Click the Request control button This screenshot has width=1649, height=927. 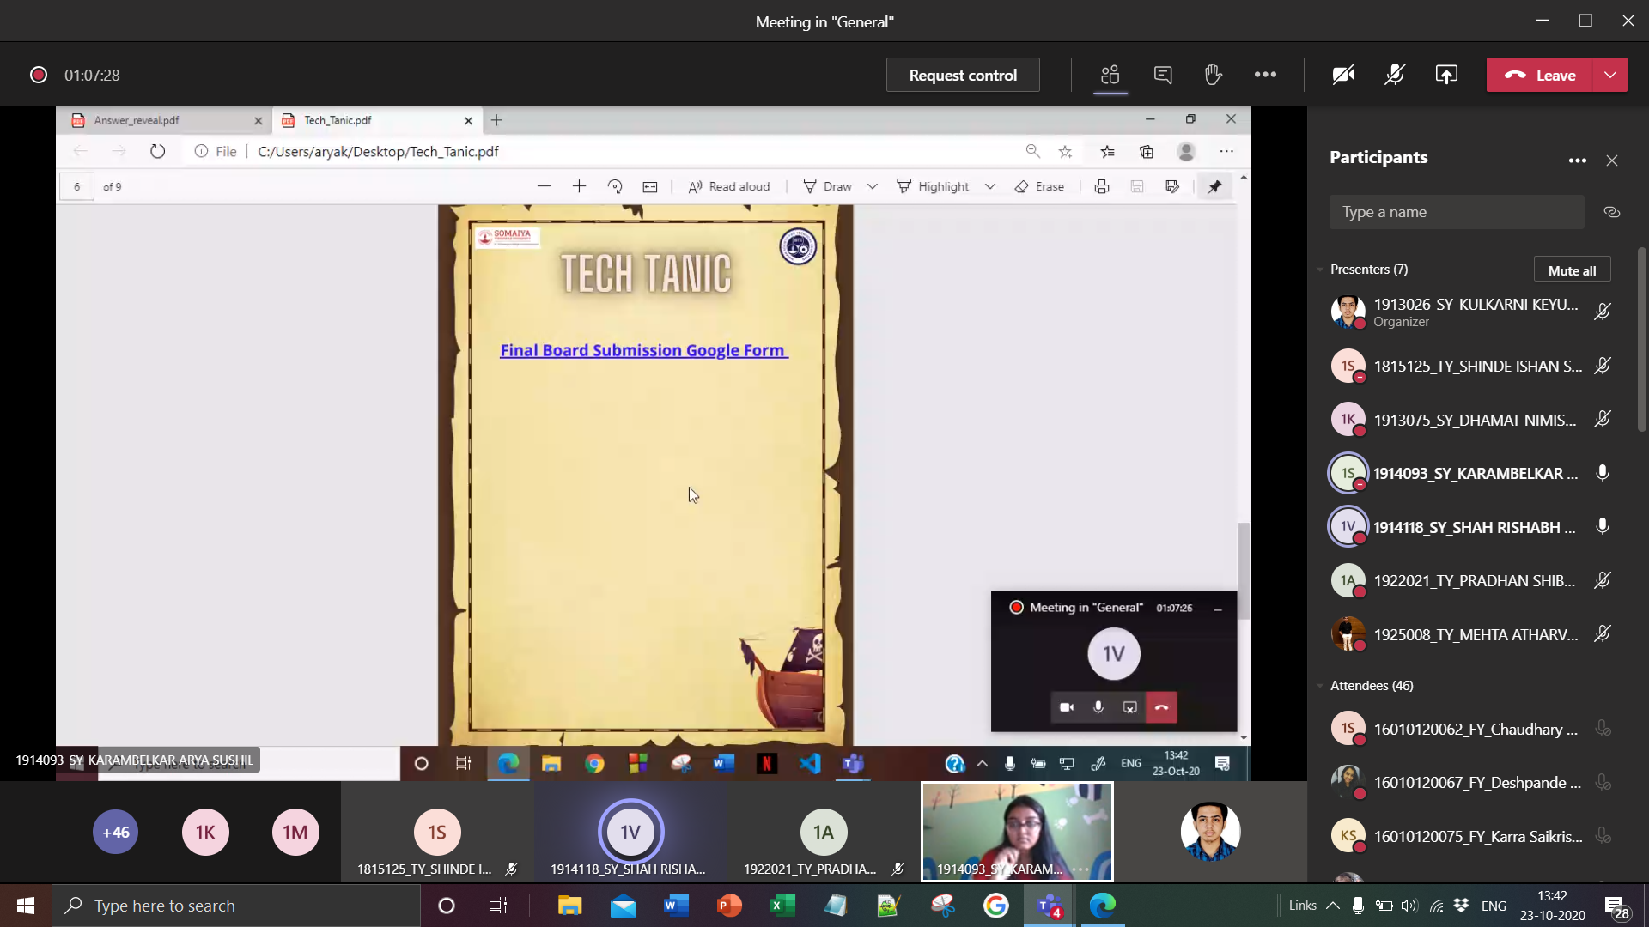pos(963,75)
